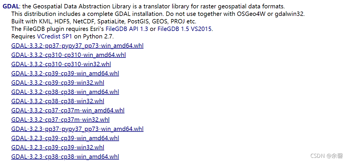Download GDAL-3.2.3-cp39-cp39-win32.whl
This screenshot has width=347, height=161.
click(x=58, y=147)
